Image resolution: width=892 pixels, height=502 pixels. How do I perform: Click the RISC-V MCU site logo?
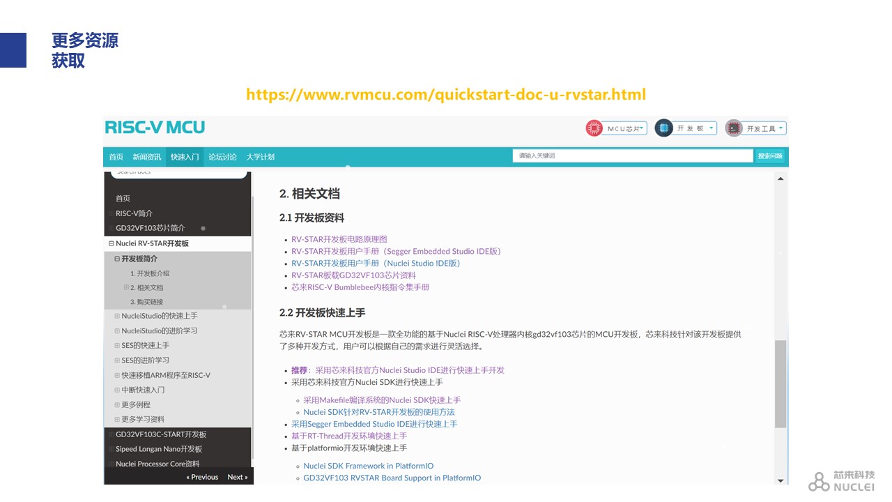[x=155, y=128]
